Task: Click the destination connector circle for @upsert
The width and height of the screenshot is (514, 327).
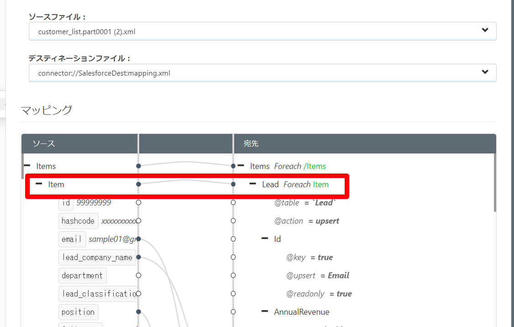Action: [x=233, y=276]
